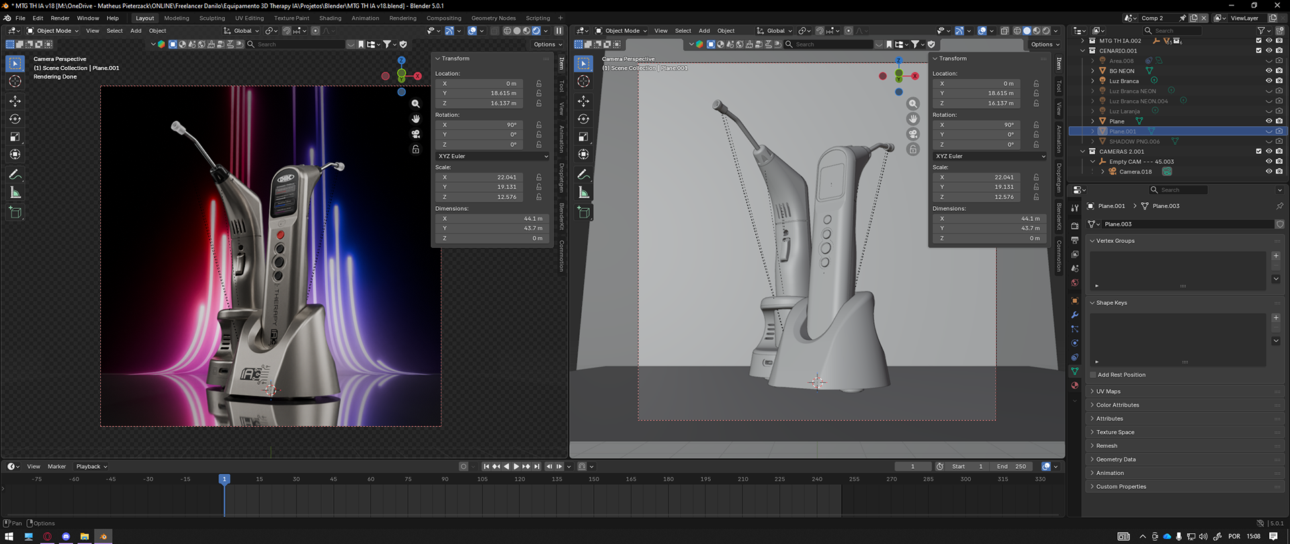The image size is (1290, 544).
Task: Open XYZ Euler rotation mode dropdown
Action: [x=492, y=156]
